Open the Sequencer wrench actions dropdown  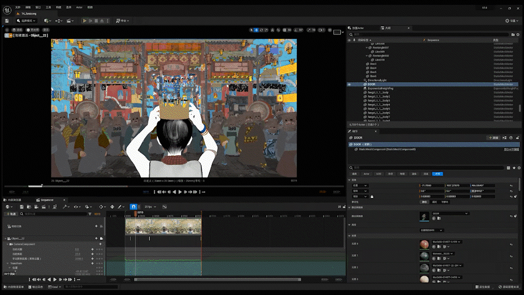pos(65,207)
